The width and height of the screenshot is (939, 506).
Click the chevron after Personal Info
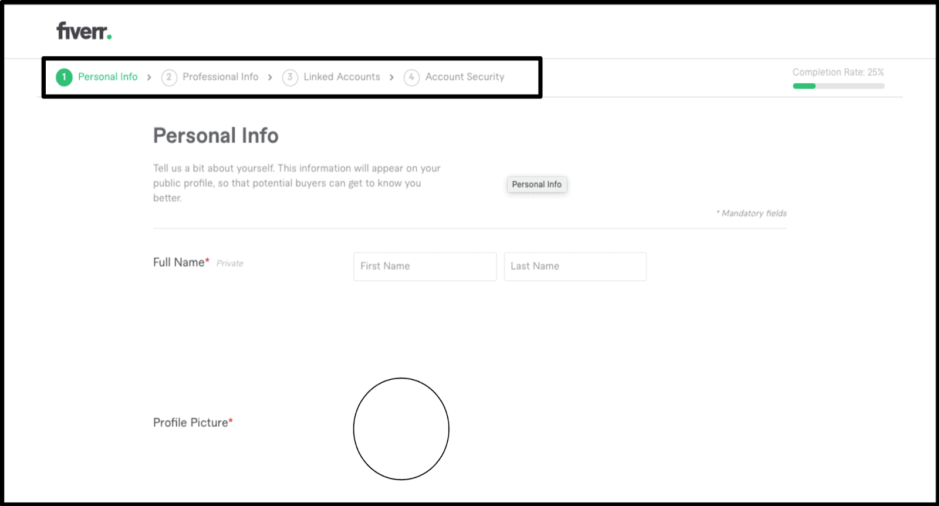(149, 77)
